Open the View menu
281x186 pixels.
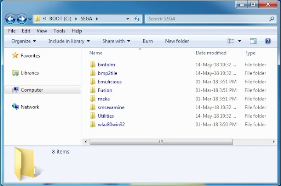(42, 31)
